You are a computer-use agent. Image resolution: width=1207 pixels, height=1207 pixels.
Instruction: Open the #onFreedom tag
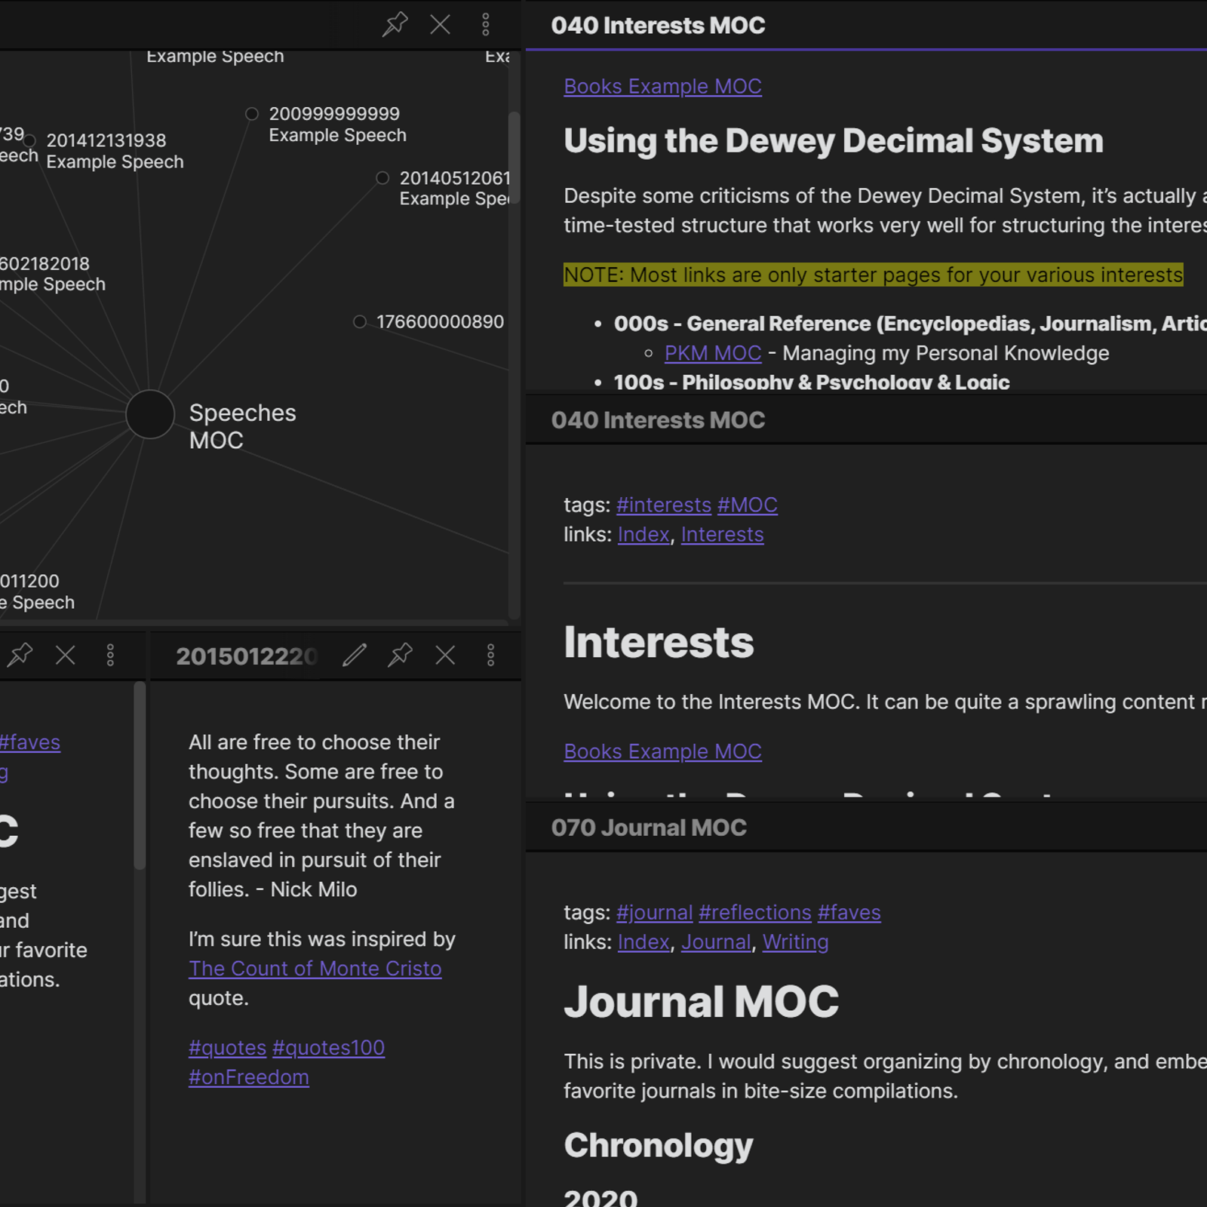[248, 1077]
